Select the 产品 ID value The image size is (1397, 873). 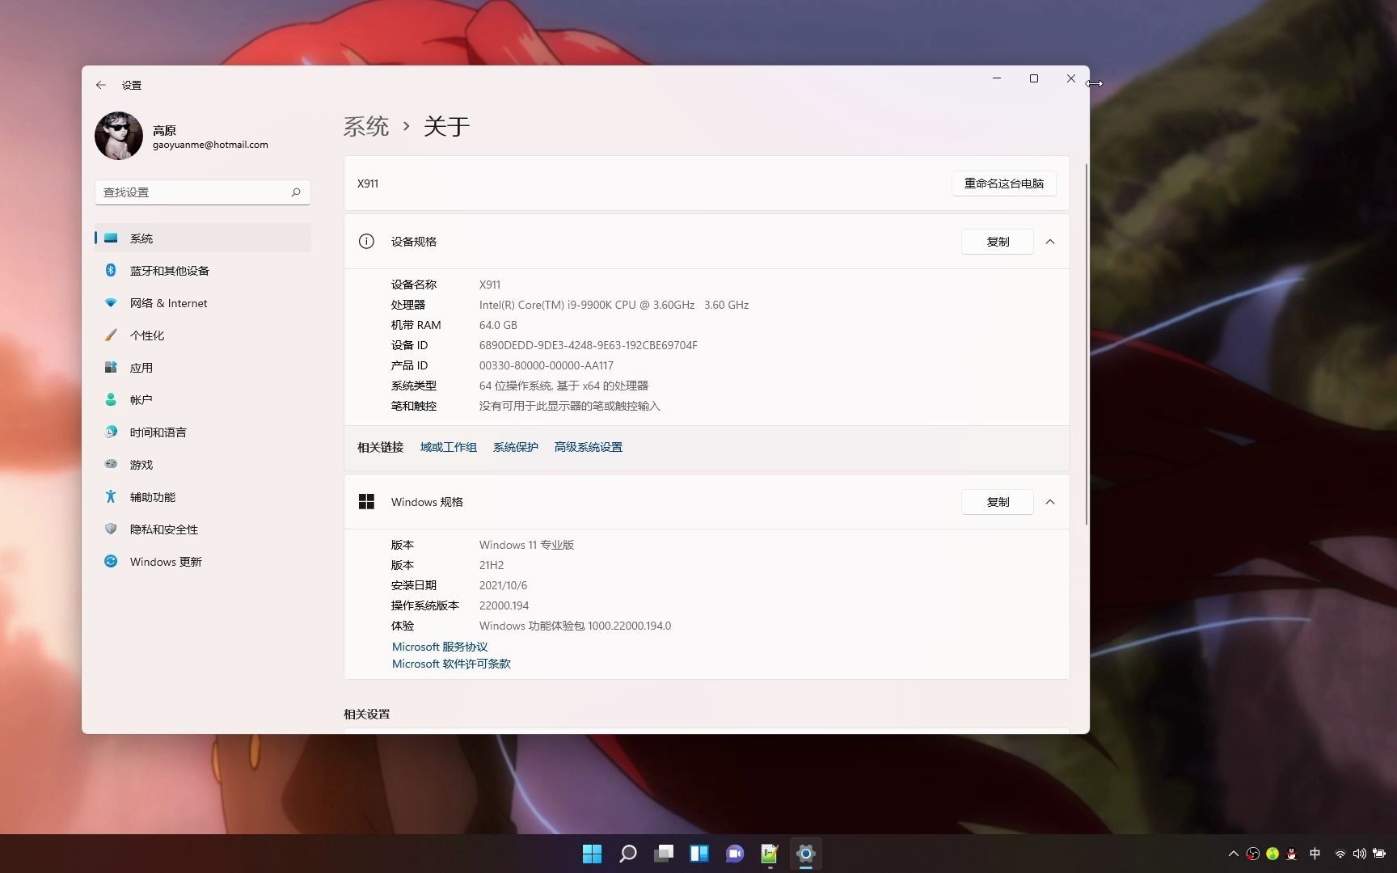(546, 365)
